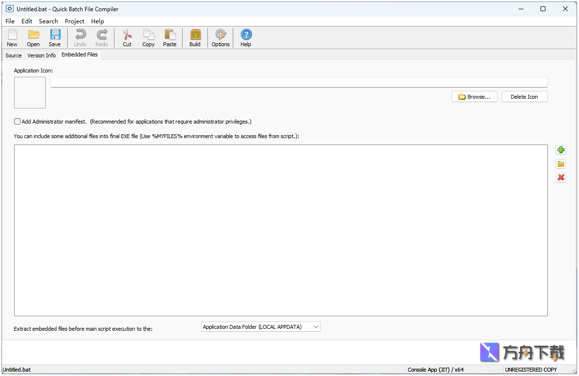
Task: Open the extraction folder dropdown
Action: 316,326
